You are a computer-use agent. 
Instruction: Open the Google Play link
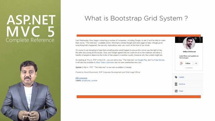click(142, 60)
